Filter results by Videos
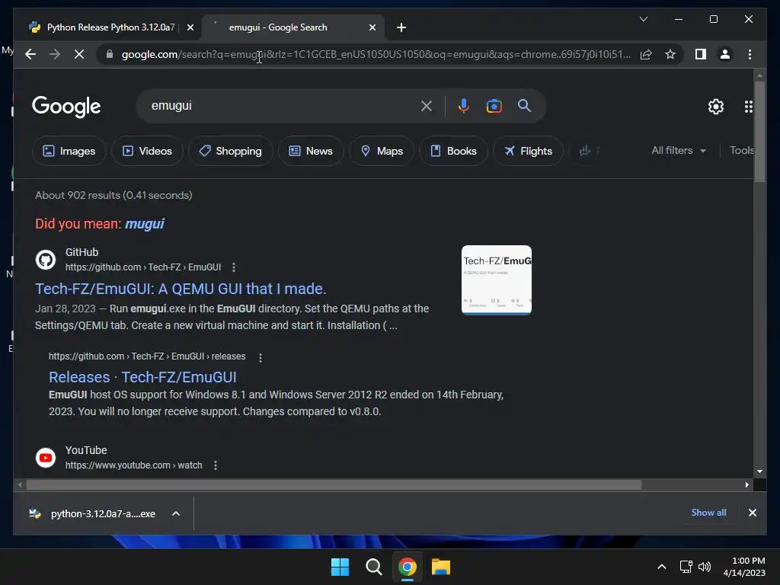The height and width of the screenshot is (585, 780). pyautogui.click(x=147, y=151)
